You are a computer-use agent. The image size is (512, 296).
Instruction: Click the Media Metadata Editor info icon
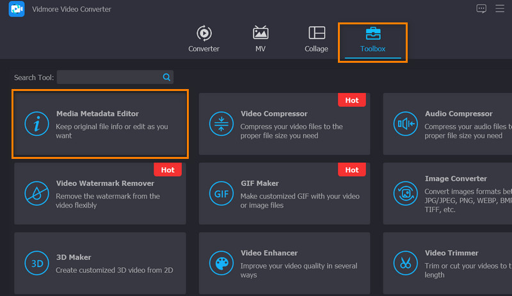[36, 124]
